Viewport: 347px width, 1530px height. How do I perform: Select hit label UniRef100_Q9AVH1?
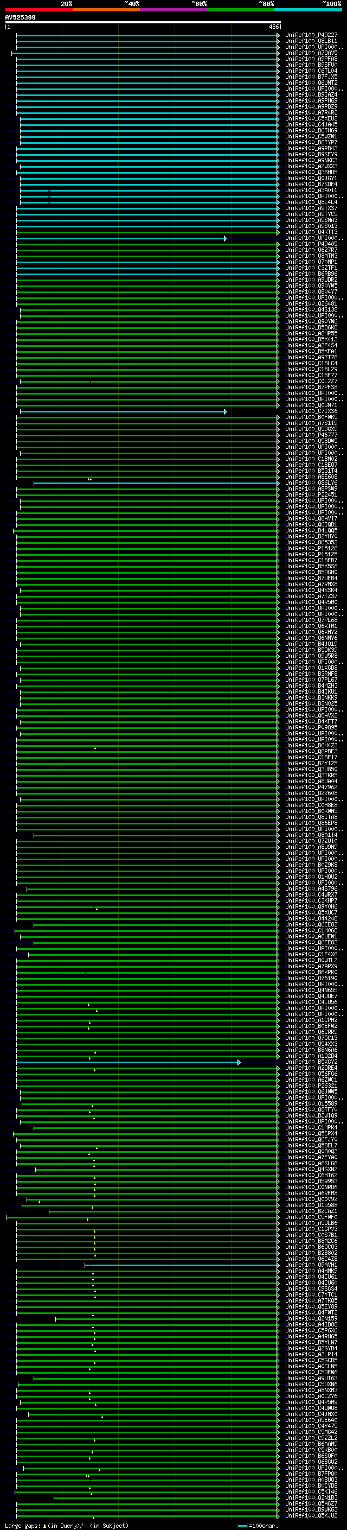311,1265
